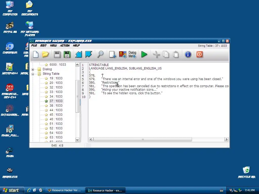Select string table 19 : 1033
This screenshot has width=259, height=194.
tap(56, 78)
